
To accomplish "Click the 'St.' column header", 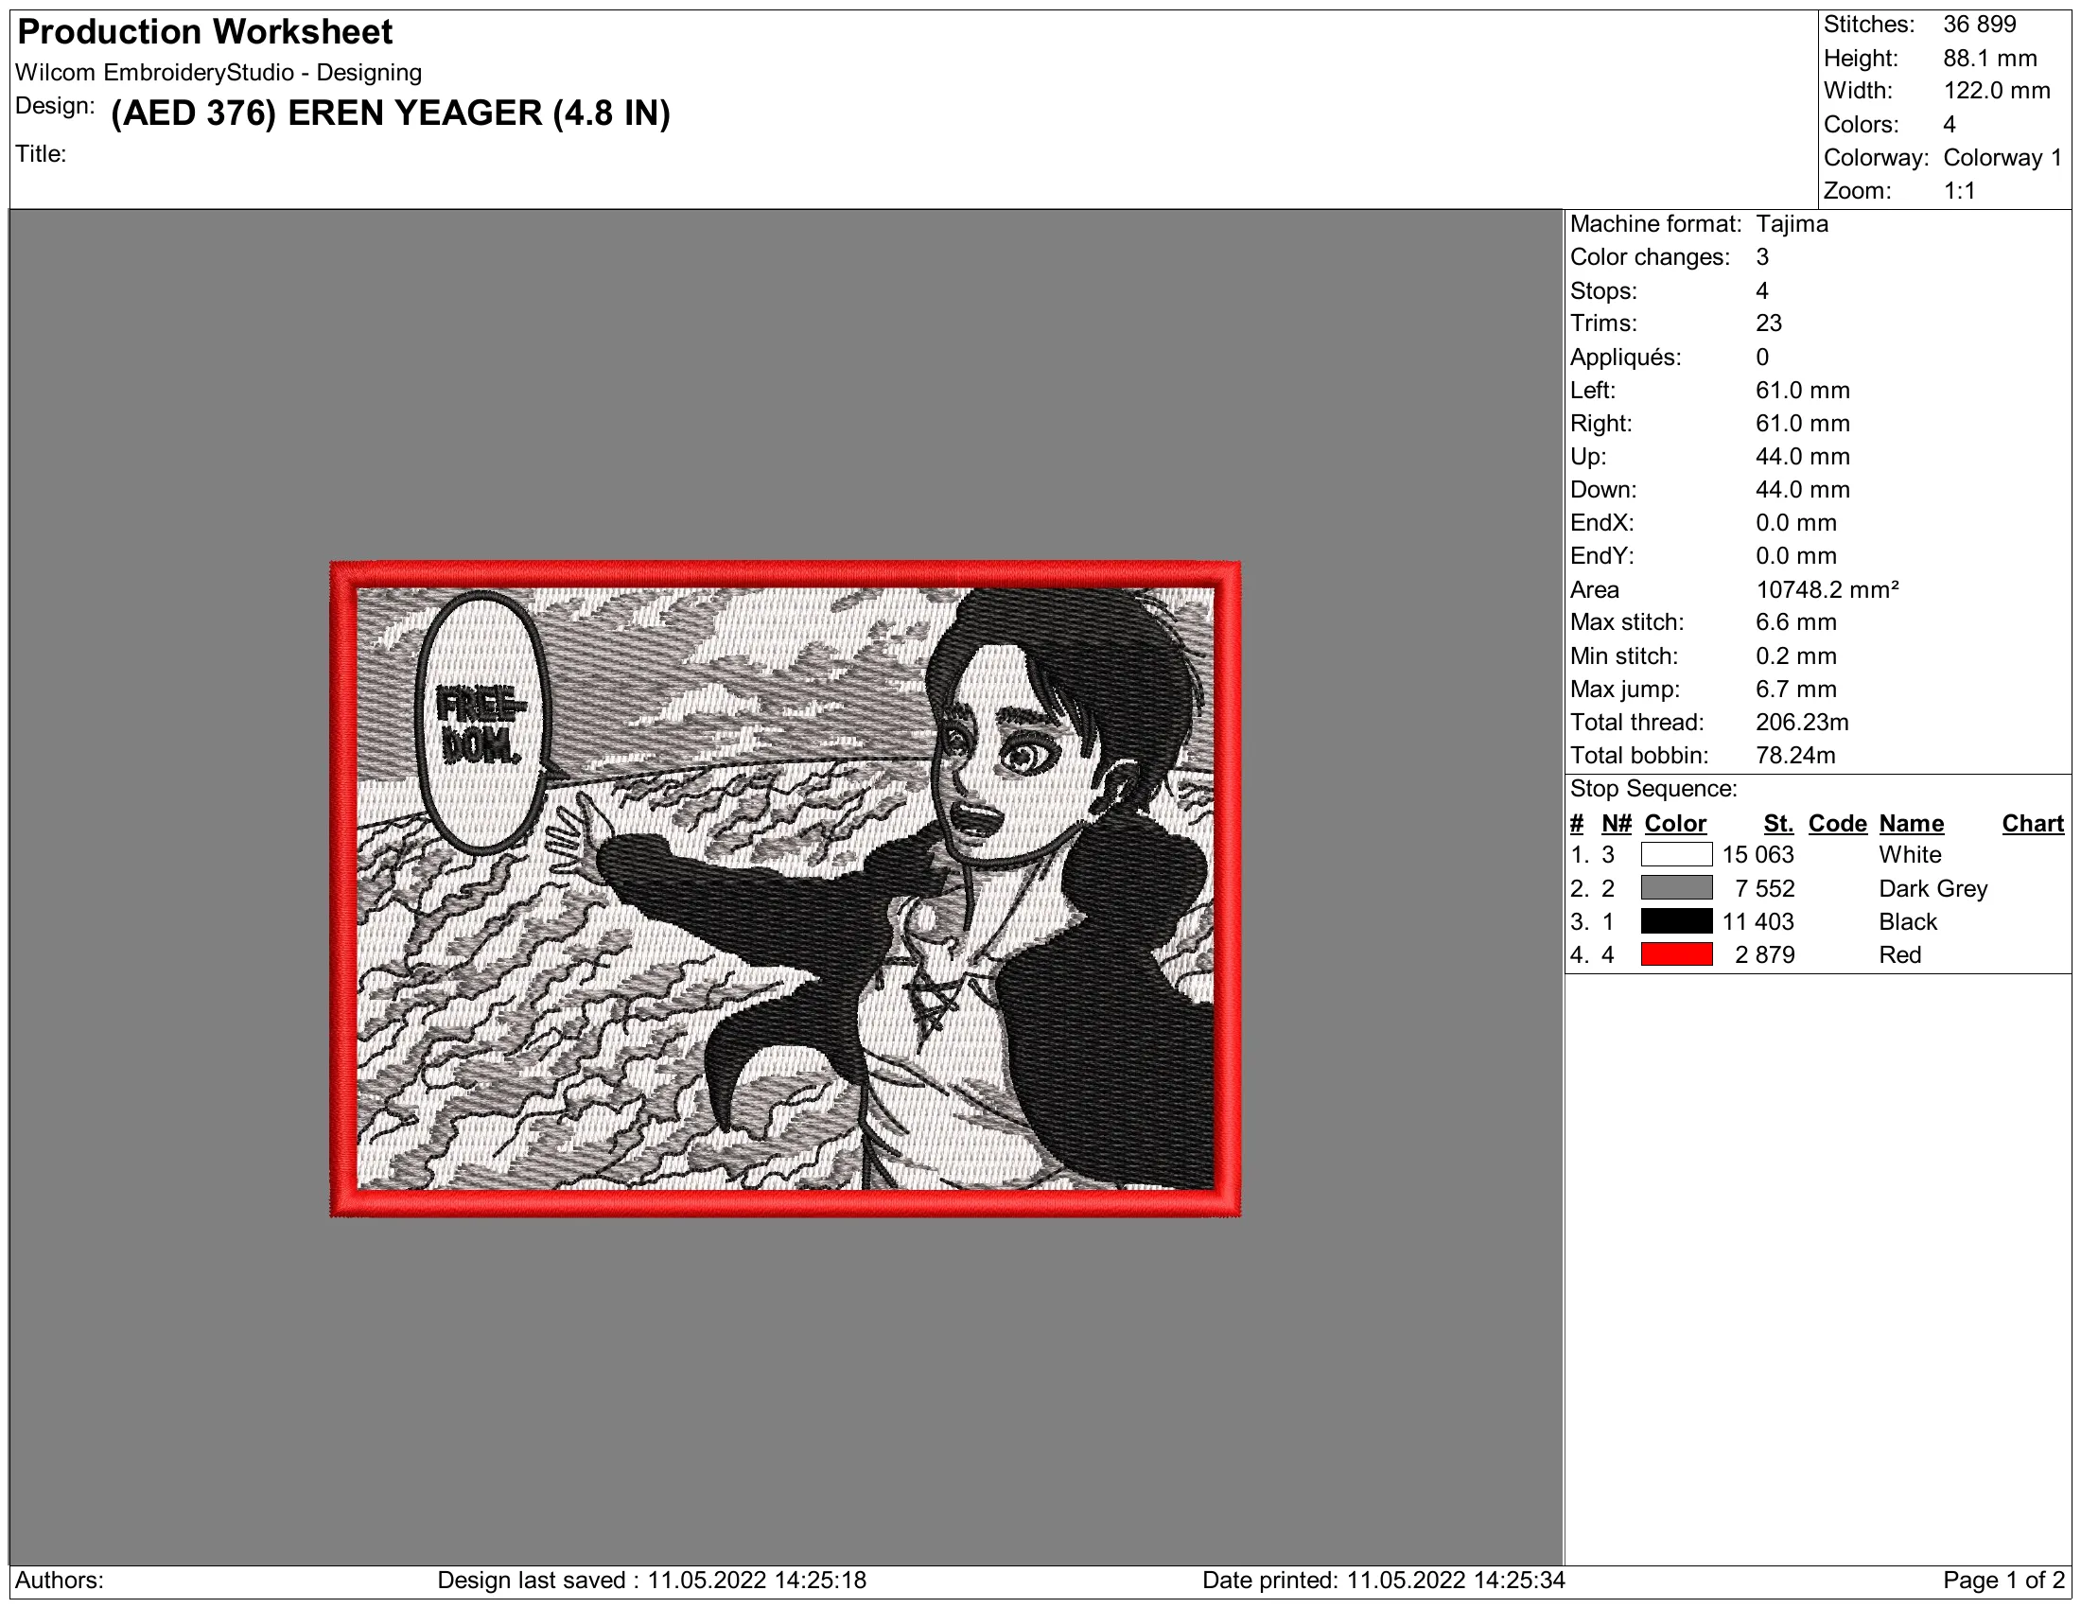I will click(x=1778, y=823).
